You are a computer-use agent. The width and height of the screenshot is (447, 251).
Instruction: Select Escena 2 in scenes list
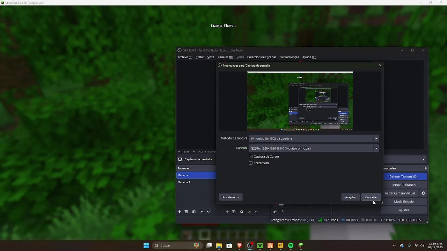pos(196,182)
